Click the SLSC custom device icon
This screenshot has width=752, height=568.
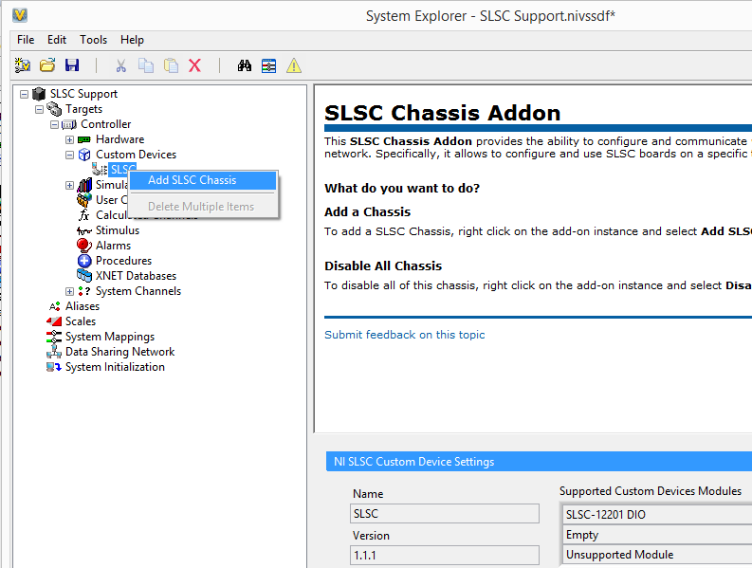pyautogui.click(x=100, y=170)
